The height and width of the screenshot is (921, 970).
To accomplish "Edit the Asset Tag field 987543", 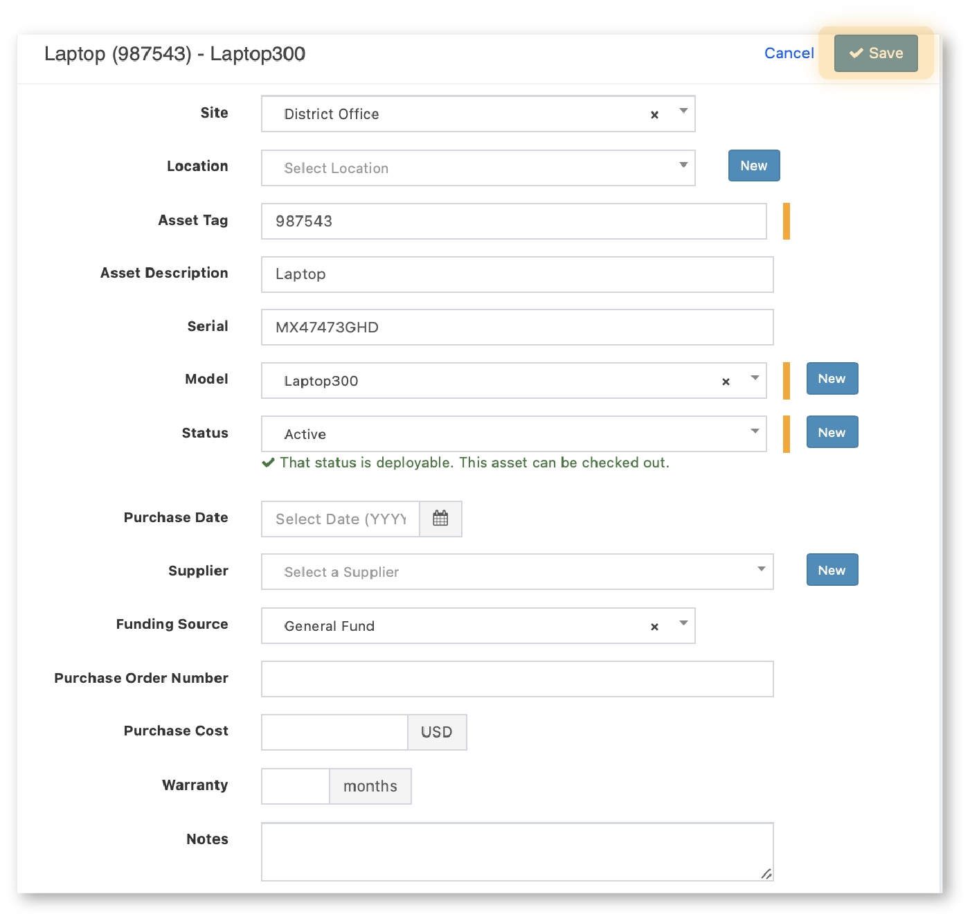I will tap(514, 221).
